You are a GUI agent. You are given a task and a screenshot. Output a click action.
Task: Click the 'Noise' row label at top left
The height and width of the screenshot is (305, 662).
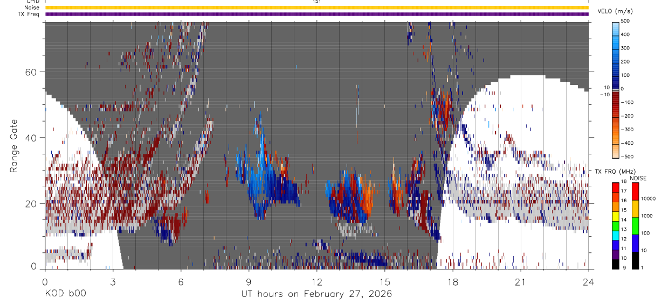click(32, 8)
